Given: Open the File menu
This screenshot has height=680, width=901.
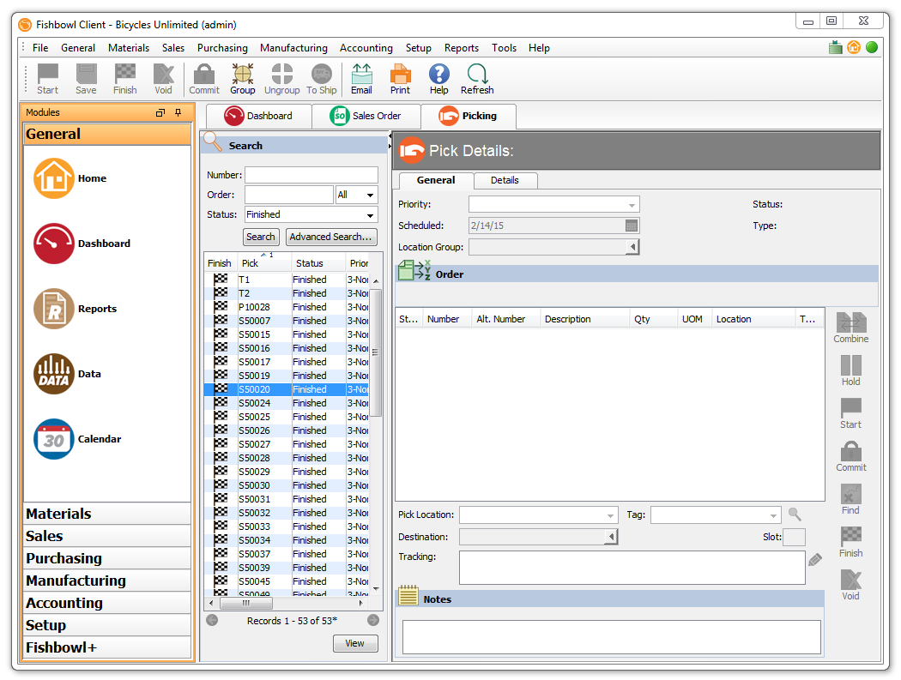Looking at the screenshot, I should coord(40,48).
